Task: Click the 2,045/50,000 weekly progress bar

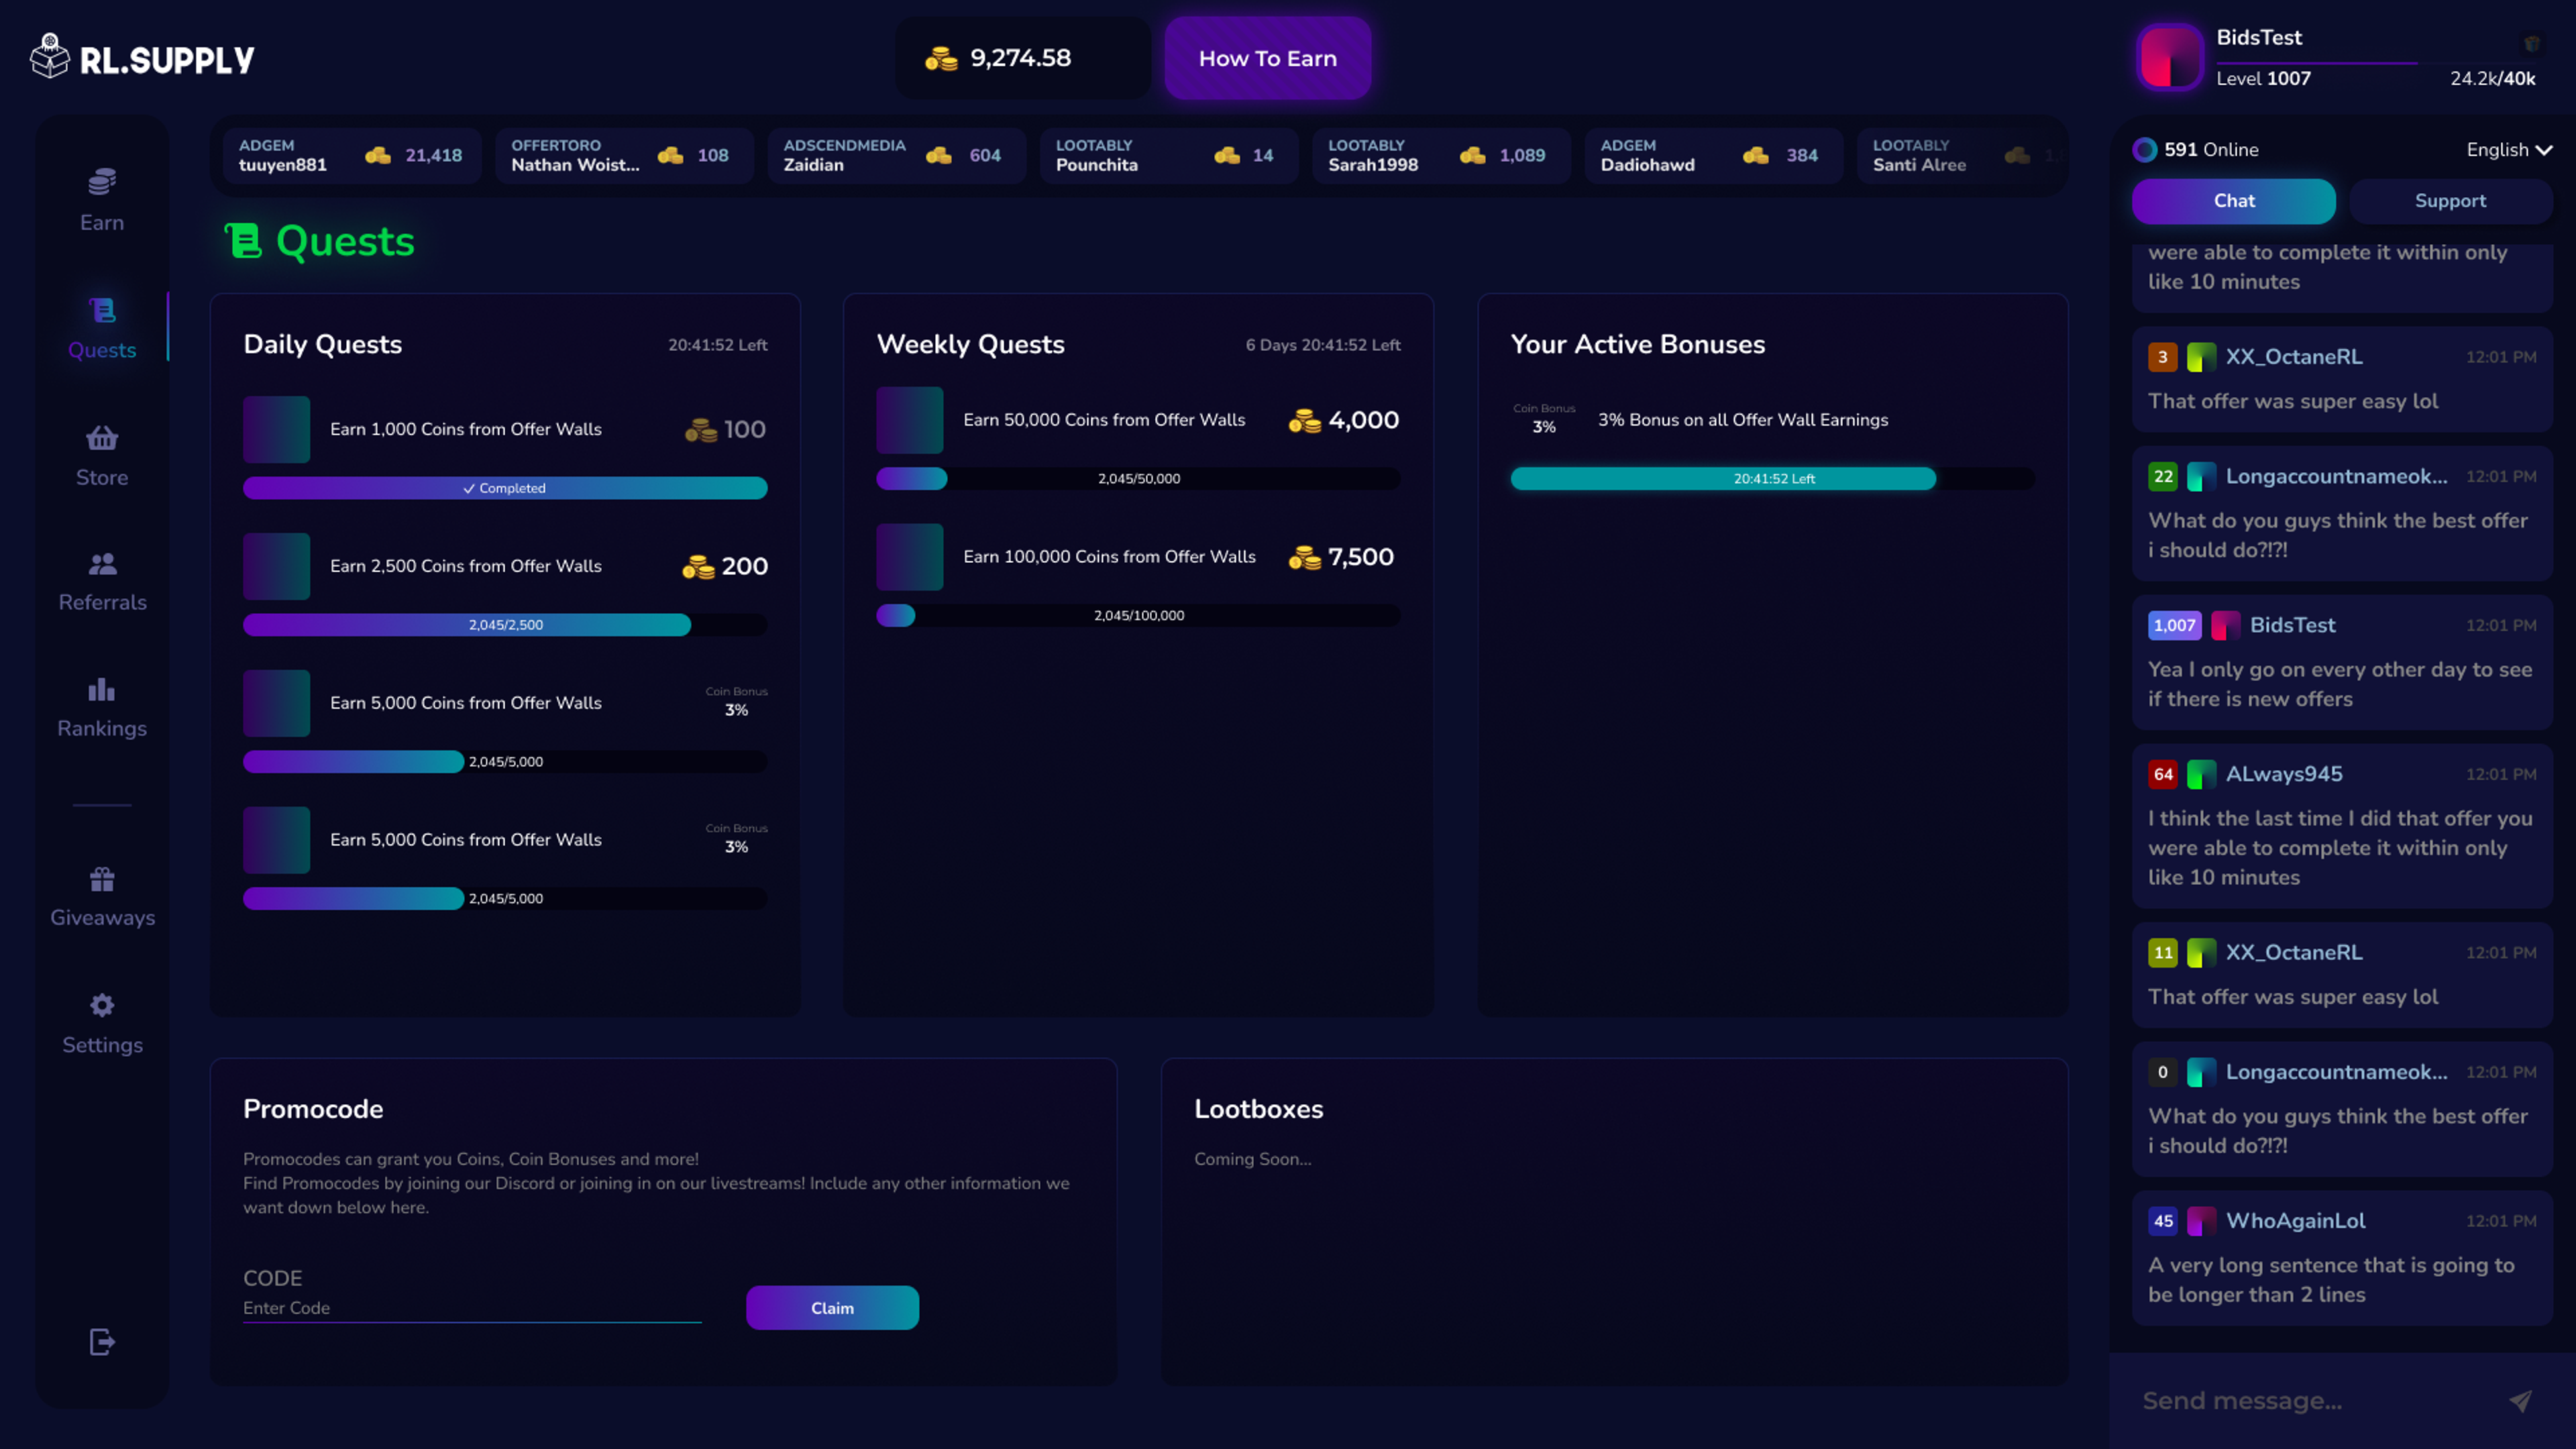Action: [x=1138, y=479]
